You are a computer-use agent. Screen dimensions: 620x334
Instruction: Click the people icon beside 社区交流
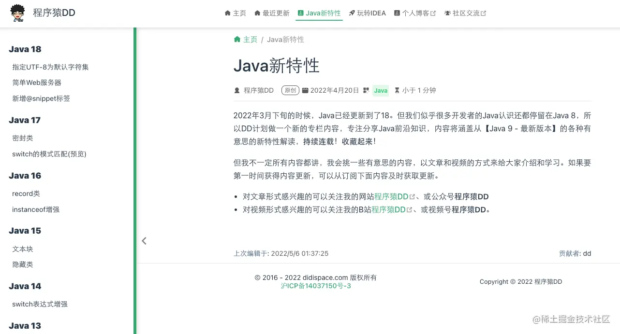click(449, 13)
